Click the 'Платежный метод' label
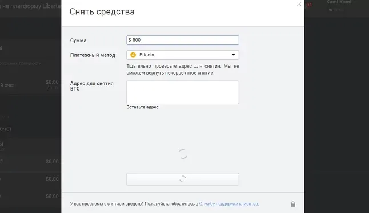Image resolution: width=369 pixels, height=213 pixels. point(93,55)
